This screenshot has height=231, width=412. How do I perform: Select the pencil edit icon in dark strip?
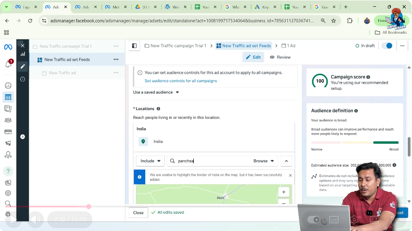23,66
